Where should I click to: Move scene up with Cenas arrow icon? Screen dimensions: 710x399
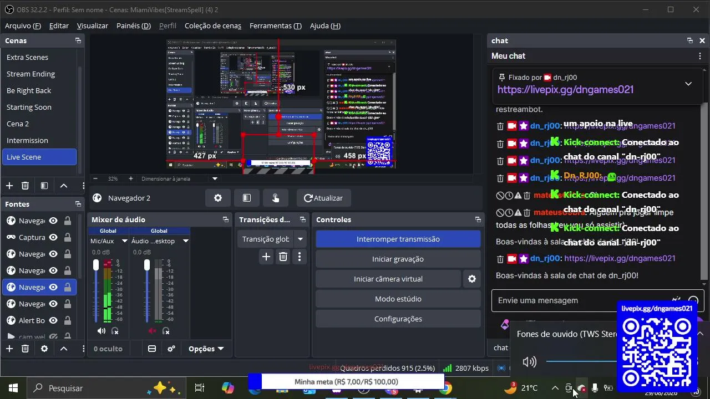64,186
